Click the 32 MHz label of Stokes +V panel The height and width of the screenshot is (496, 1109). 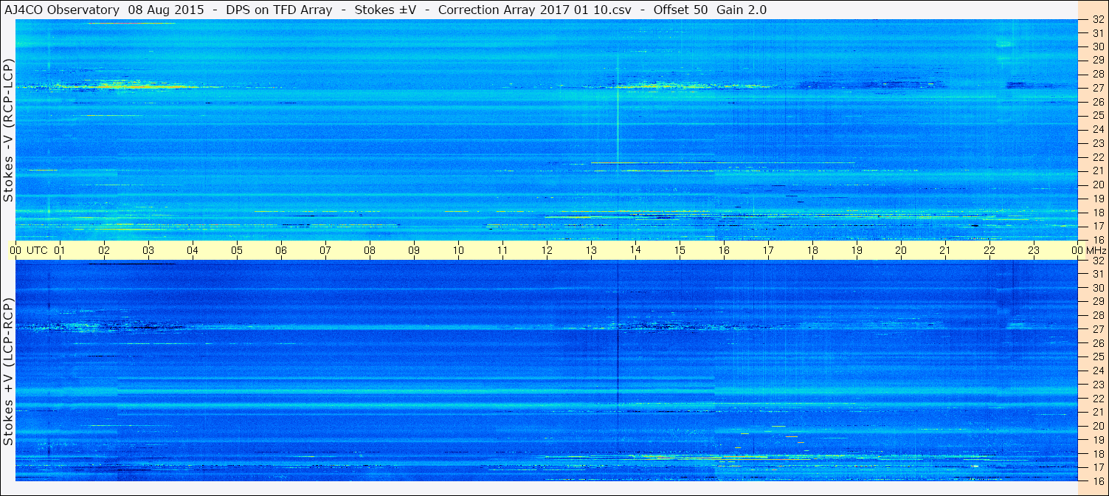coord(1098,261)
